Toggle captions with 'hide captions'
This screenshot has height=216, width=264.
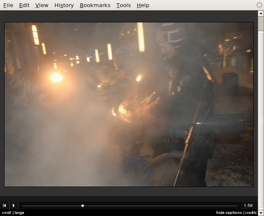pyautogui.click(x=229, y=213)
